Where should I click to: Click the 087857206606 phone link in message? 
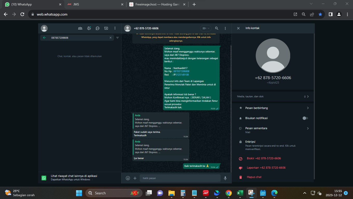(x=181, y=71)
